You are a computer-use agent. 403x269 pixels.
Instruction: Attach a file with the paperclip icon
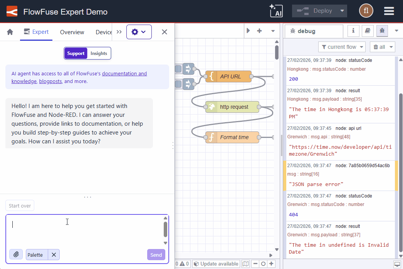(16, 254)
